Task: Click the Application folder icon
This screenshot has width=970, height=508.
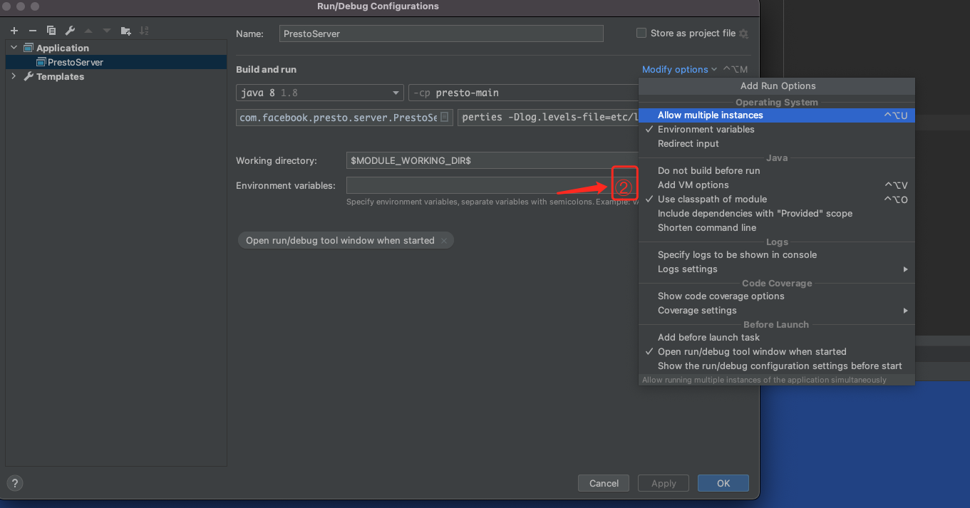Action: click(29, 48)
